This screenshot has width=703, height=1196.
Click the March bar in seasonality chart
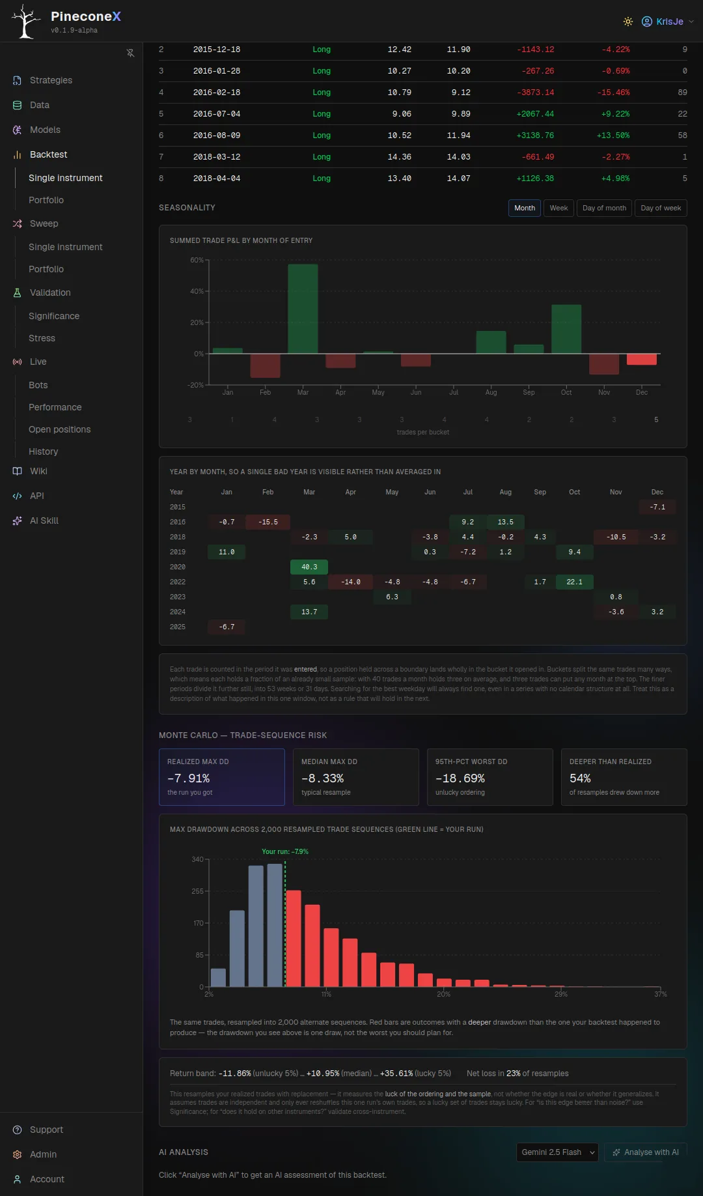pos(303,309)
